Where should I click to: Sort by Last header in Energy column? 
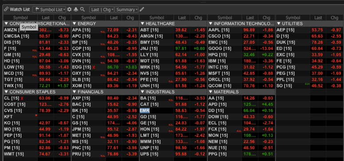coord(114,18)
